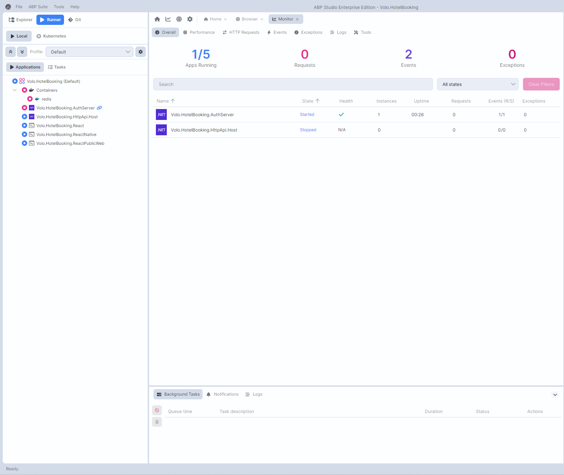This screenshot has height=475, width=564.
Task: Click the Events count of 2
Action: (408, 54)
